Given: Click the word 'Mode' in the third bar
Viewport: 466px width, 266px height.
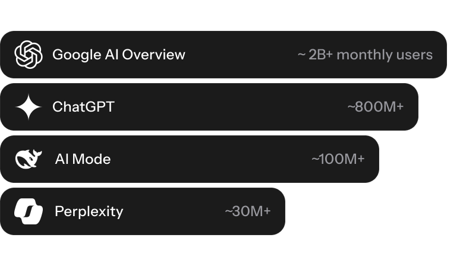Looking at the screenshot, I should point(94,159).
